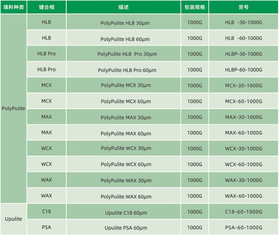Select part number MAX-30-1000G
Viewport: 279px width, 235px height.
pos(243,117)
